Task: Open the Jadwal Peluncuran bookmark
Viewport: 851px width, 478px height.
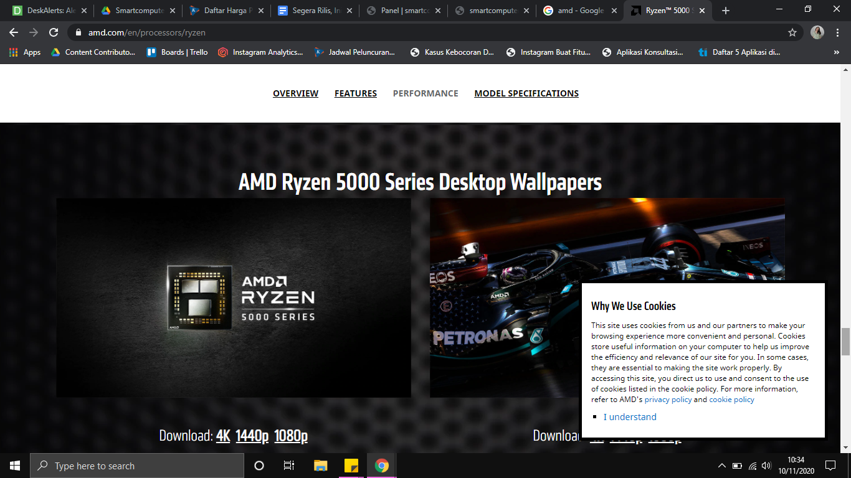Action: pyautogui.click(x=355, y=52)
